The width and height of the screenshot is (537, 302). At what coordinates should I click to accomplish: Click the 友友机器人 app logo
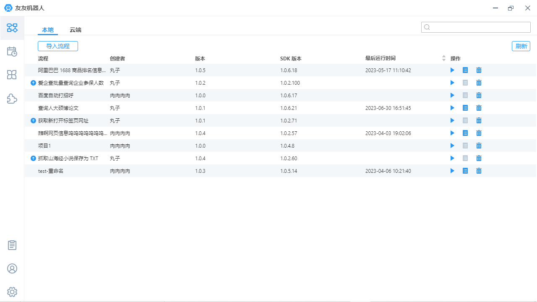[x=8, y=8]
